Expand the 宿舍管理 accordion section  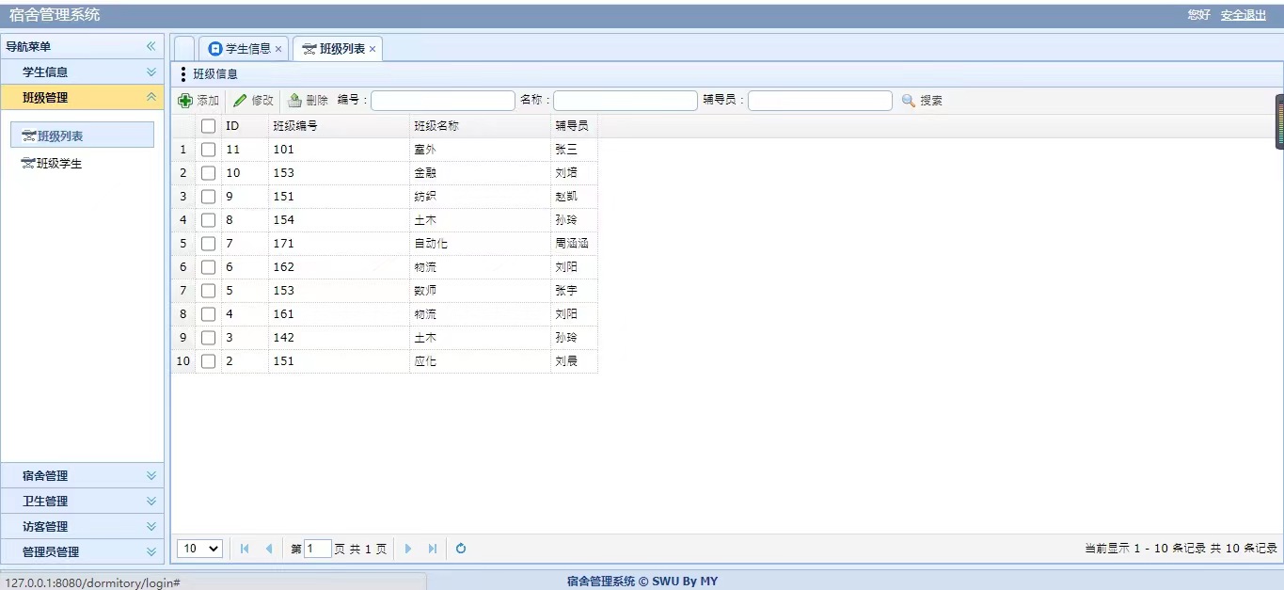[82, 476]
